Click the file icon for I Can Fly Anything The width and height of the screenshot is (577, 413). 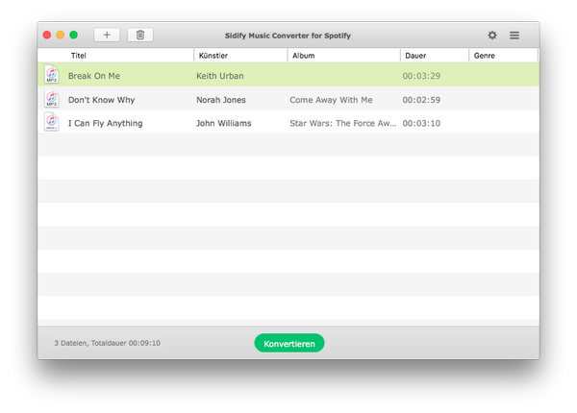(52, 122)
